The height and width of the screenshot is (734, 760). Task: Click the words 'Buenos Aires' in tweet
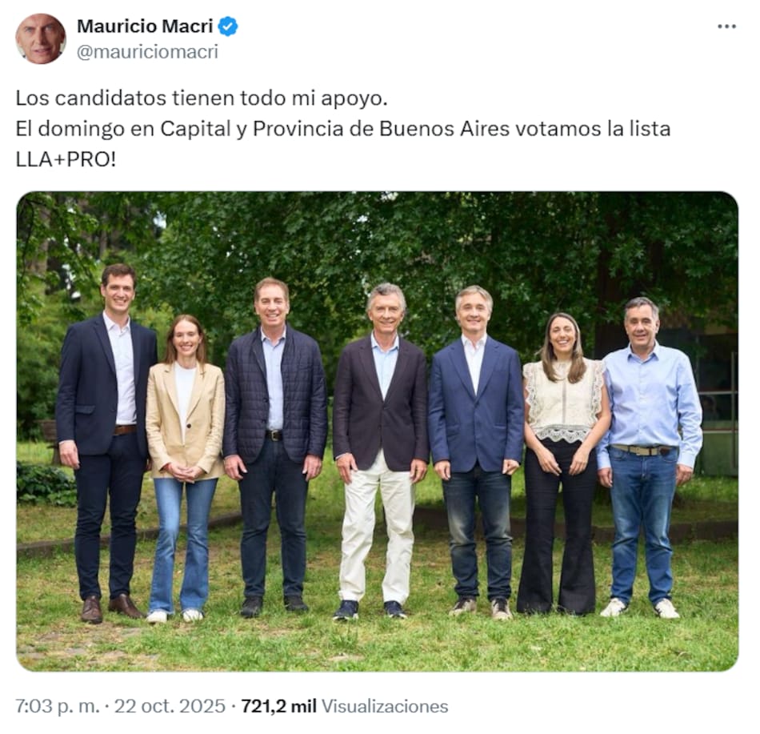[x=445, y=129]
